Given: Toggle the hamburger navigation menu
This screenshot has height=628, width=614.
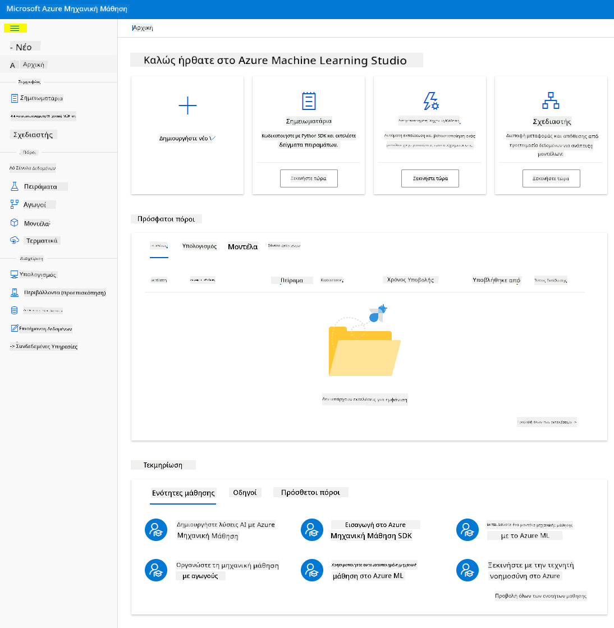Looking at the screenshot, I should tap(15, 28).
